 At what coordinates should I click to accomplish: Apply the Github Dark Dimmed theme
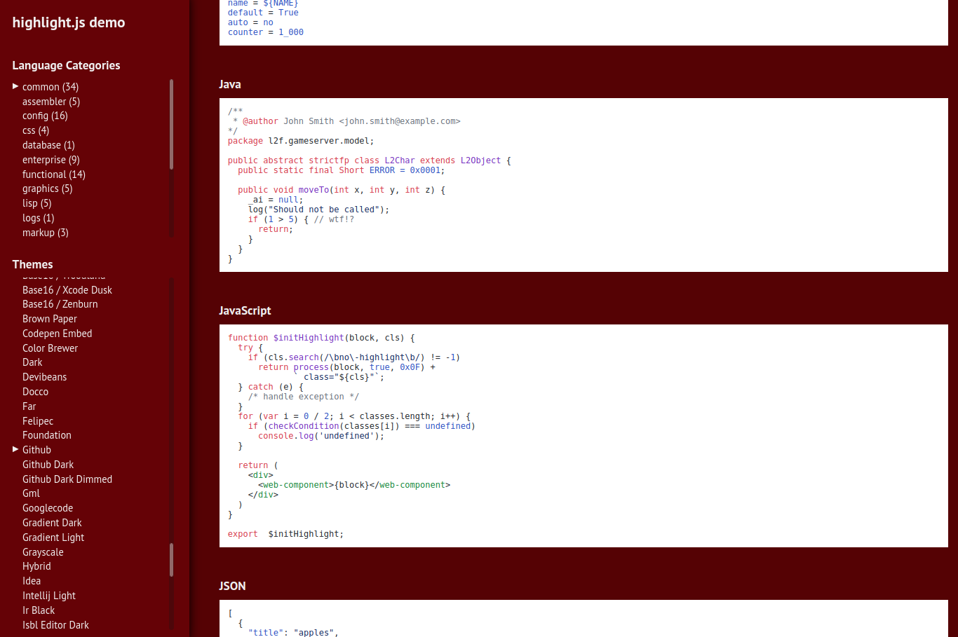(x=67, y=479)
